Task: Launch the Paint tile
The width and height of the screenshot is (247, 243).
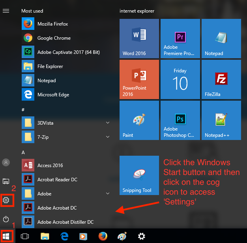Action: 139,120
